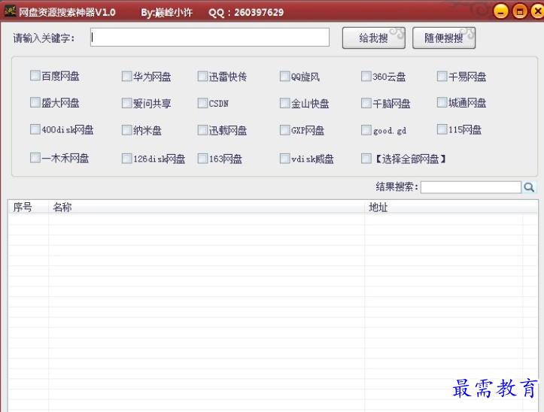Check the 爱问共享 checkbox

tap(127, 103)
